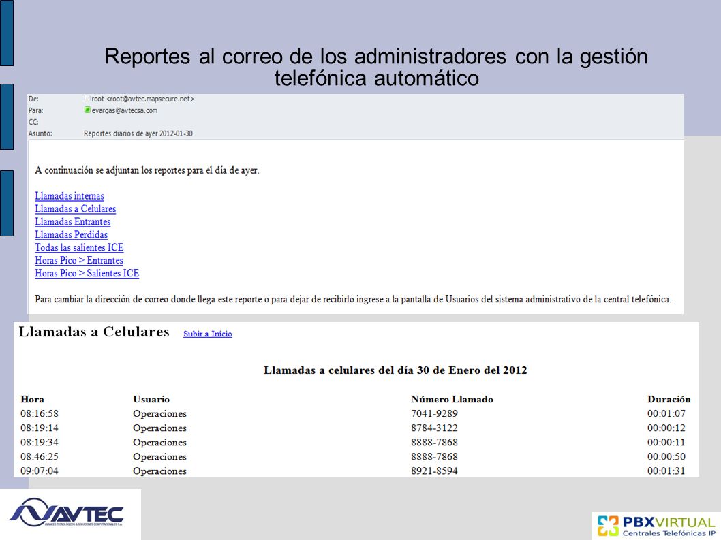Select called number 8784-3122
The height and width of the screenshot is (540, 721).
435,428
